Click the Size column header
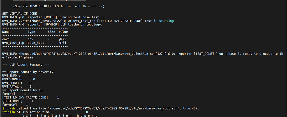The image size is (287, 117). pyautogui.click(x=51, y=32)
